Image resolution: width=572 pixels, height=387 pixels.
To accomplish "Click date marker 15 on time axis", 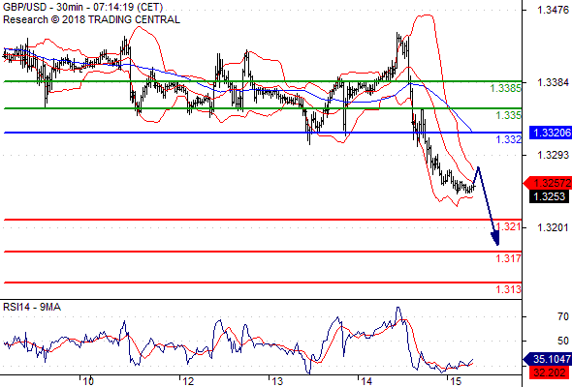I will pyautogui.click(x=456, y=381).
